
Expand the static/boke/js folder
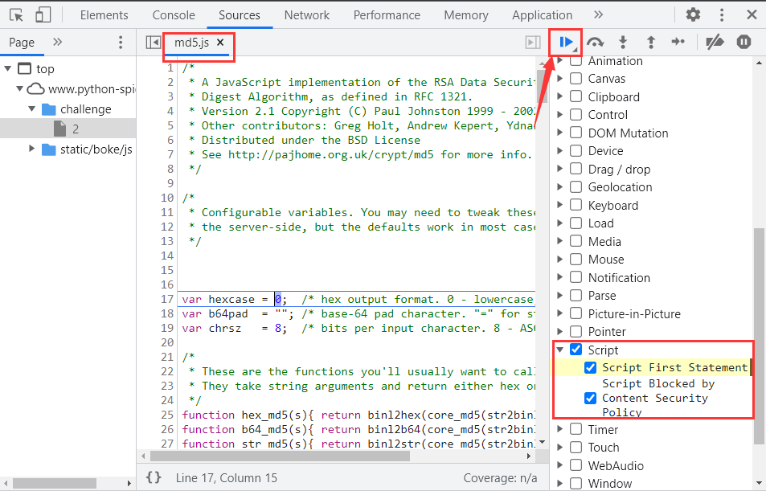(x=32, y=149)
